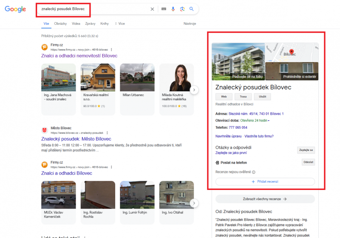Click first Firmy.cz result favicon
340x238 pixels.
coord(45,47)
